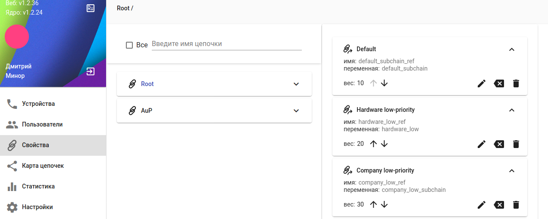548x219 pixels.
Task: Expand the AuP chain panel
Action: click(296, 111)
